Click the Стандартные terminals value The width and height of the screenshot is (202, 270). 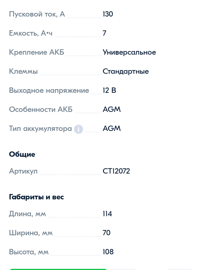[126, 72]
